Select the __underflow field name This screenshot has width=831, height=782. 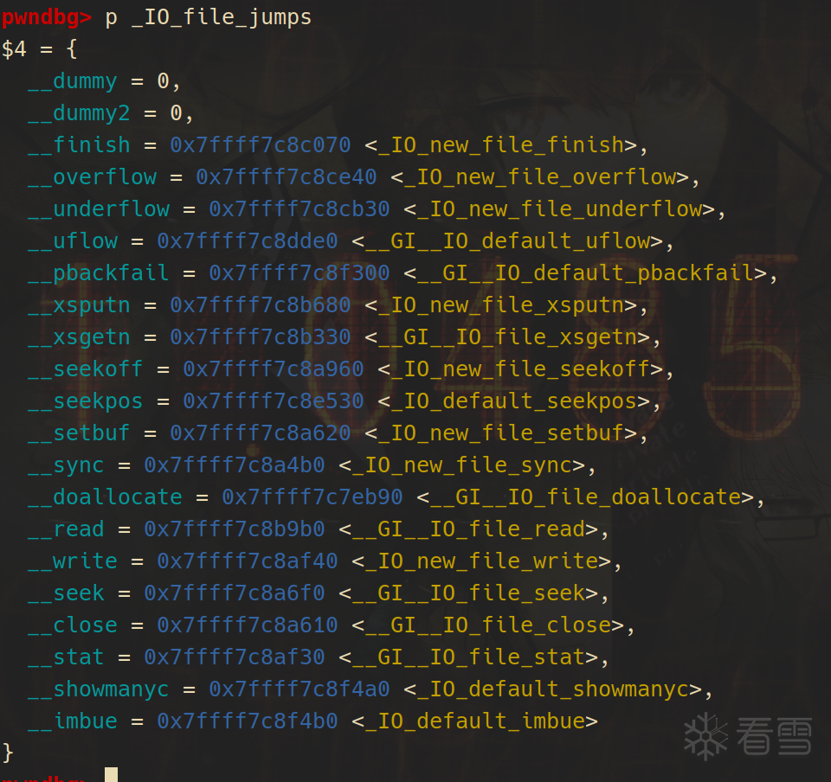(x=99, y=209)
